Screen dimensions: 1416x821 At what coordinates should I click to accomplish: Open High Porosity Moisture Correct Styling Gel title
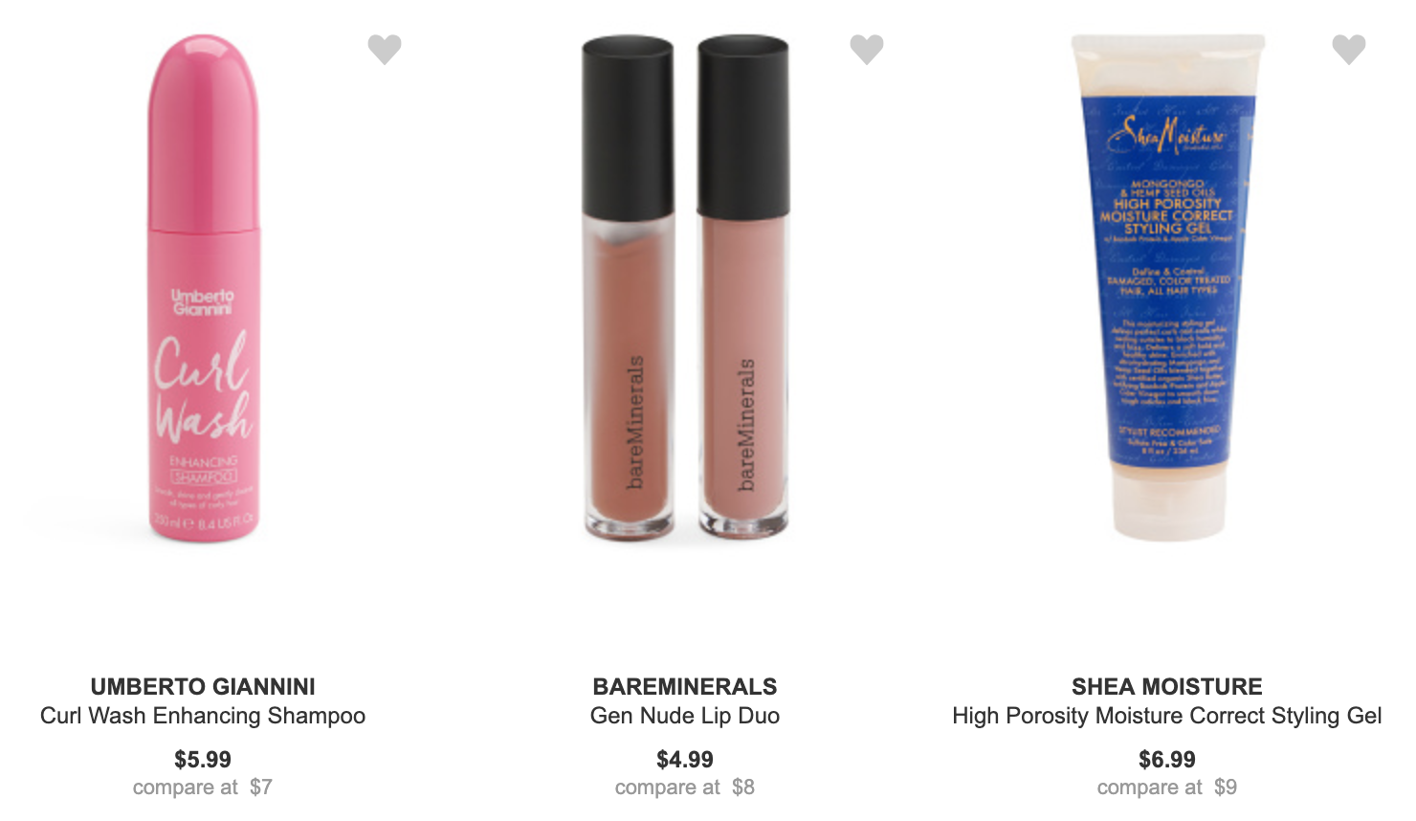pos(1167,716)
